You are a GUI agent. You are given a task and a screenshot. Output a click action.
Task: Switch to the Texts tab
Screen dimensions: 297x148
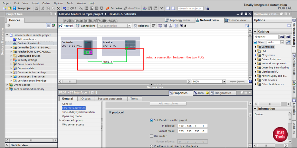click(x=134, y=99)
